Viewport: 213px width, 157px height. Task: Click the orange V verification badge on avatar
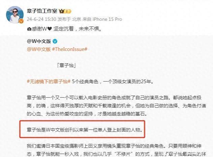21,21
